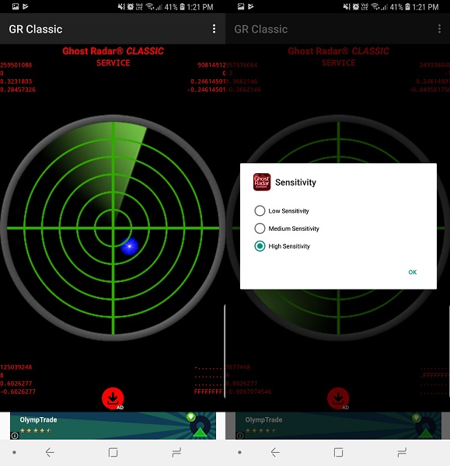Tap the back arrow in left navigation bar
Viewport: 450px width, 466px height.
[x=50, y=452]
